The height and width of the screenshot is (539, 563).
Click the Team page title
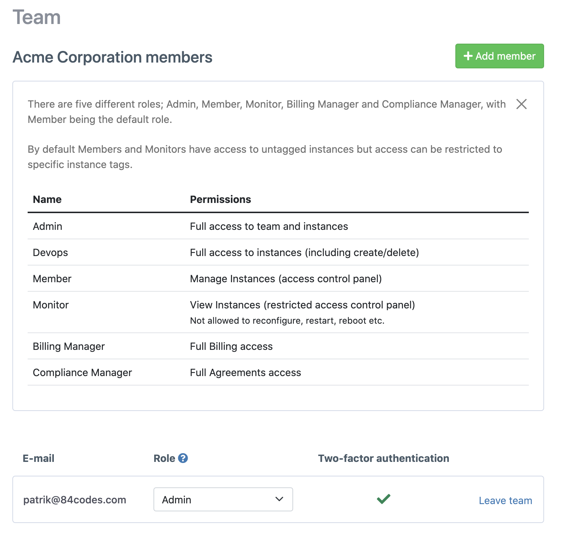[37, 17]
